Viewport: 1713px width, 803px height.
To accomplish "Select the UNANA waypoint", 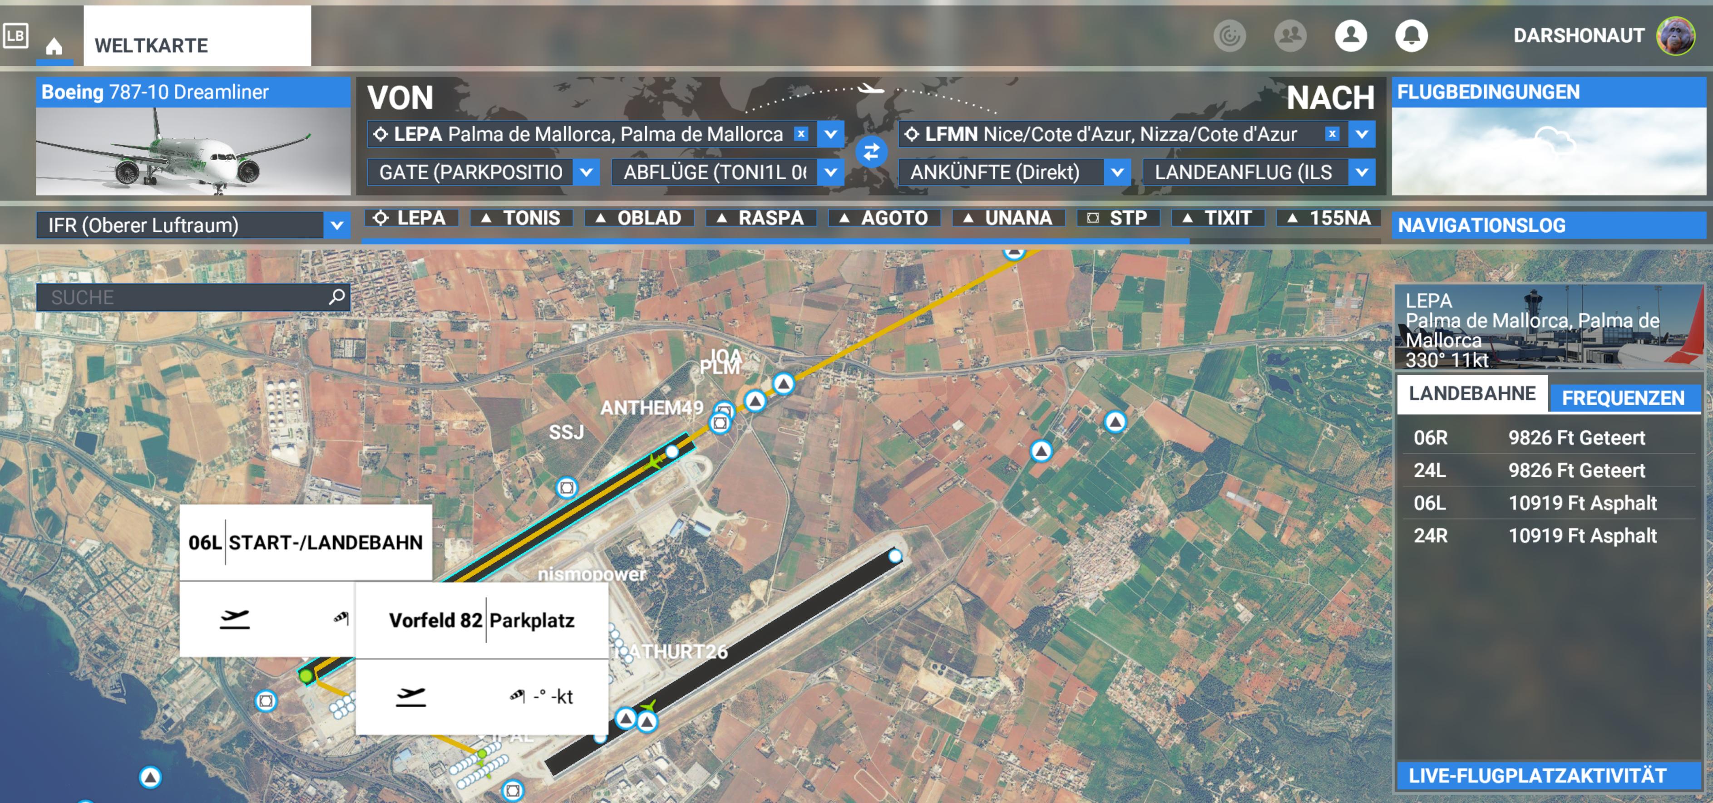I will (x=1008, y=218).
